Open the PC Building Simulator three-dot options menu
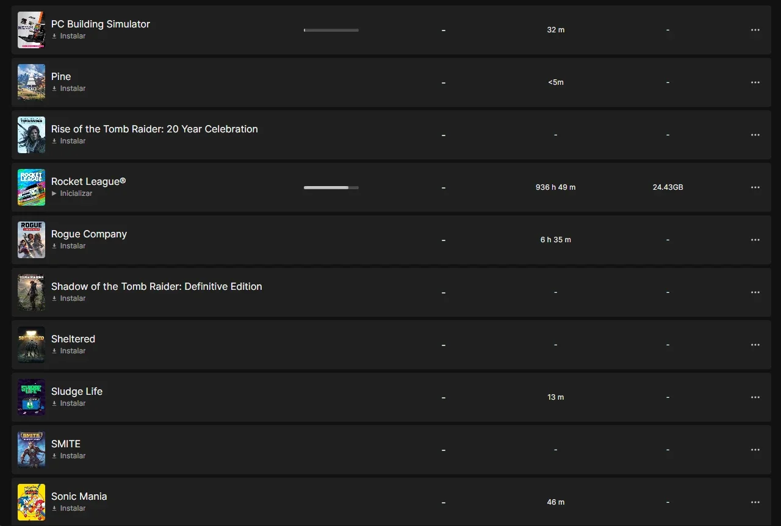 point(755,30)
